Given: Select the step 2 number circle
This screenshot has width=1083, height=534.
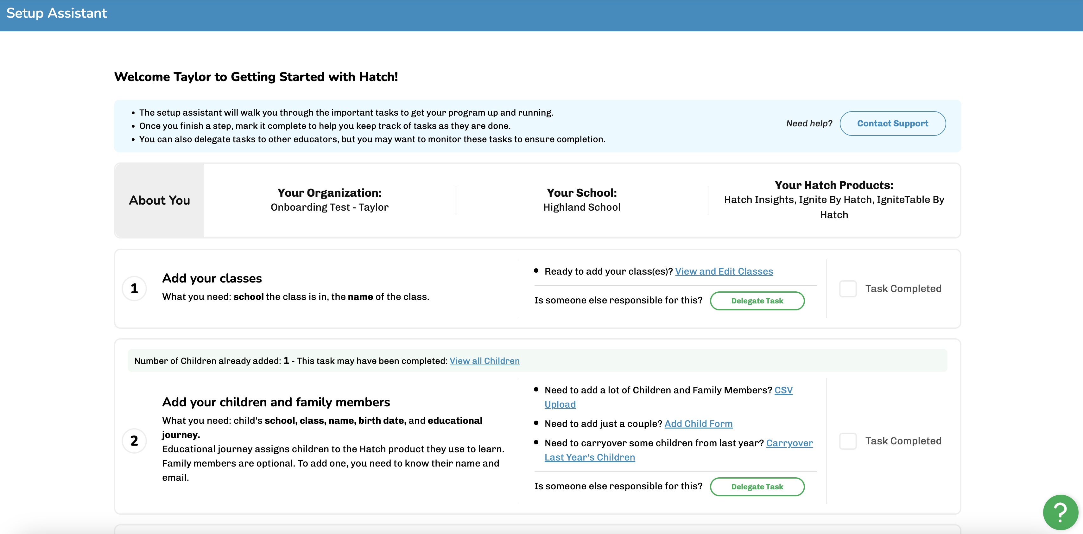Looking at the screenshot, I should [134, 441].
